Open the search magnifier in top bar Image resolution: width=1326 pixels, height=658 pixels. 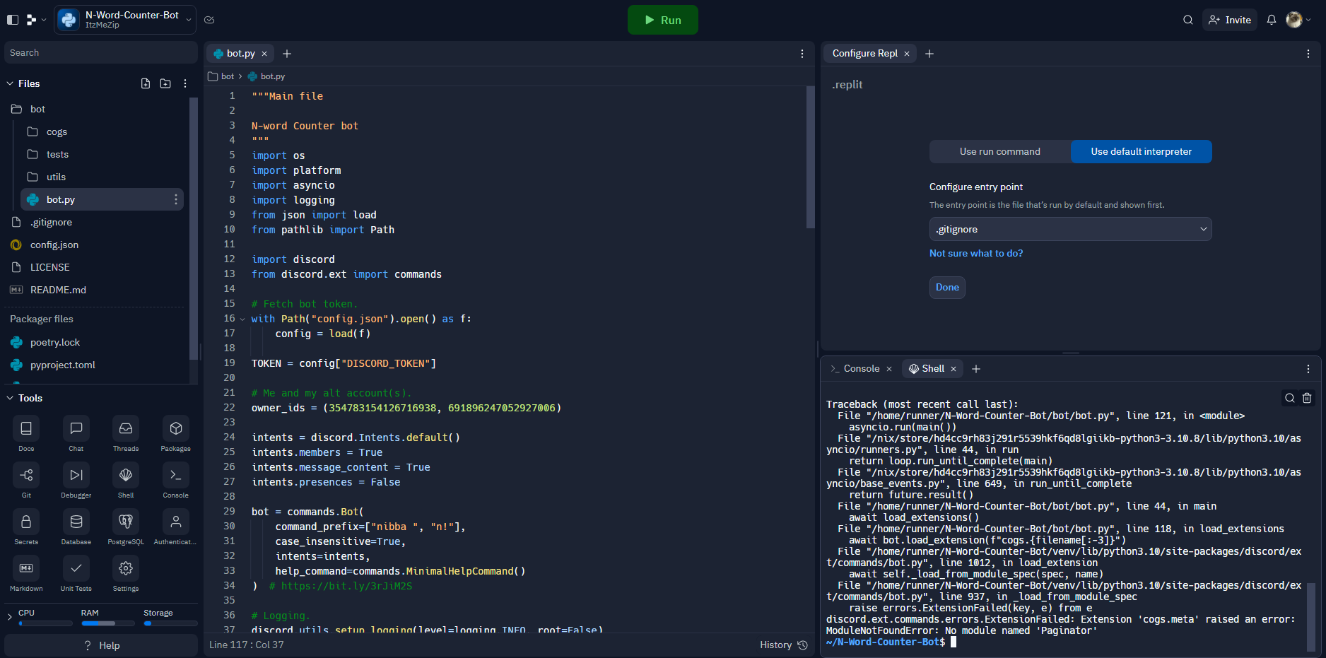[1188, 20]
